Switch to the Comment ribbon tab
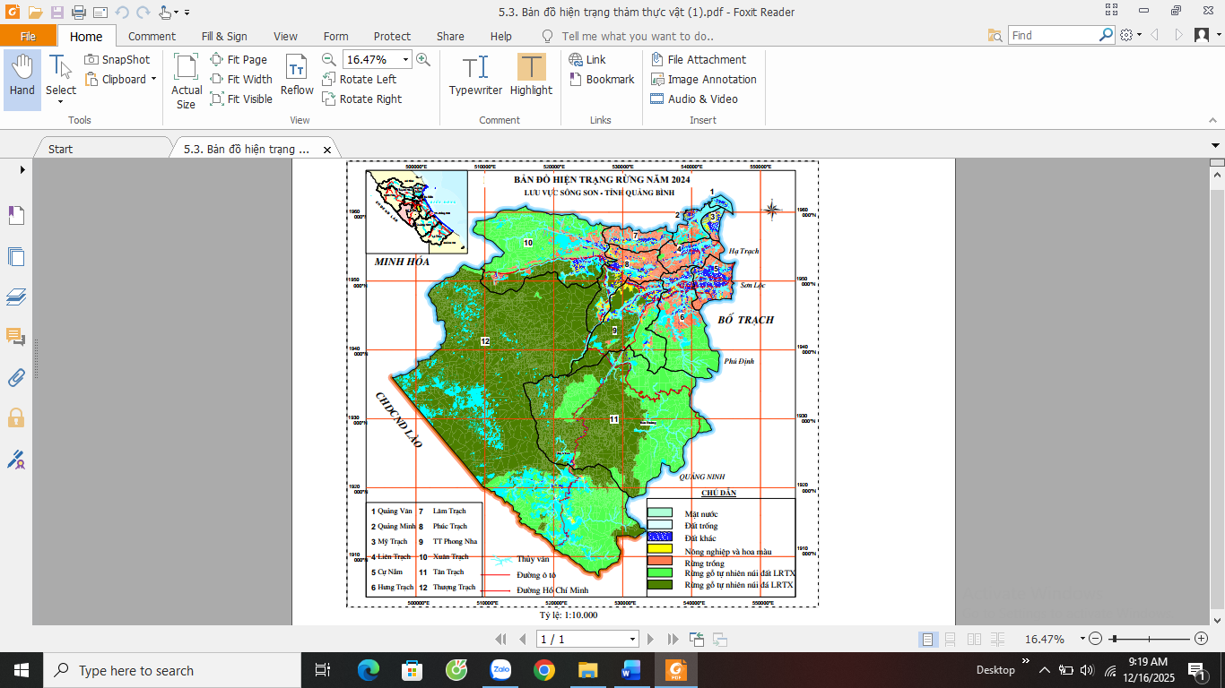This screenshot has height=688, width=1225. pos(152,36)
